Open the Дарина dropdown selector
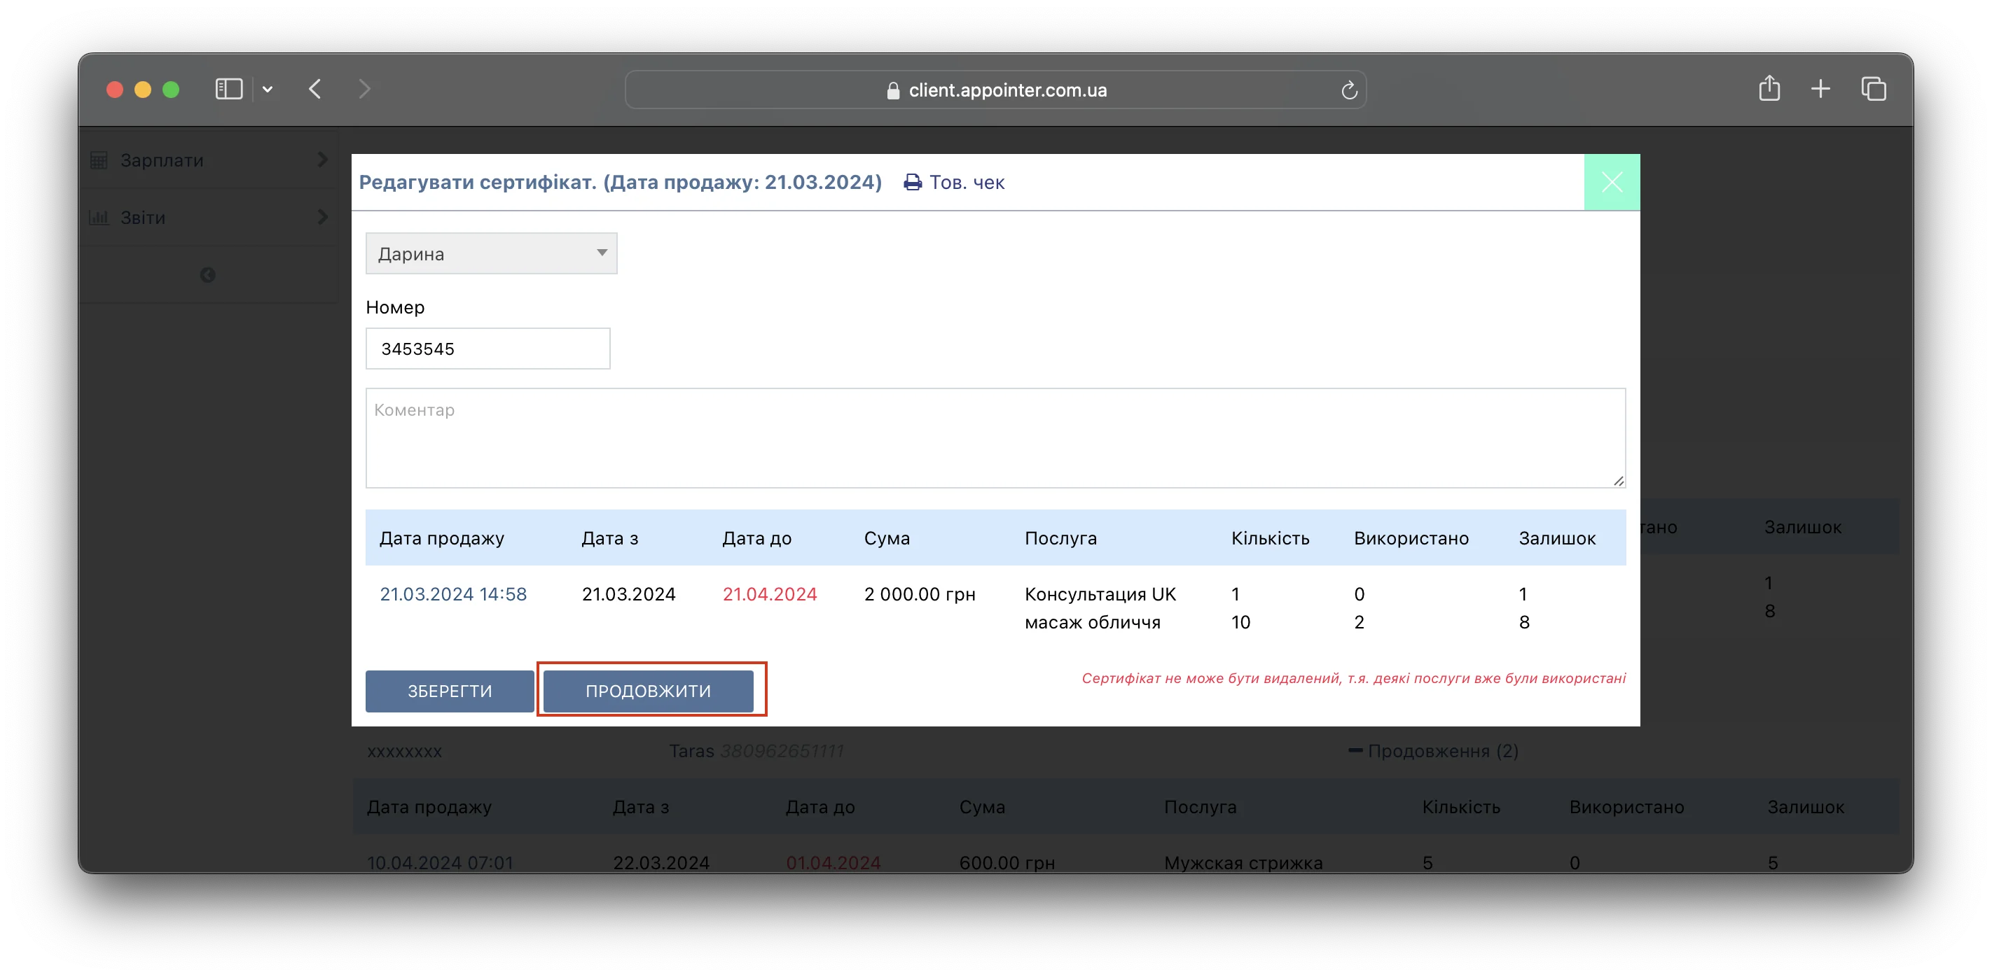Screen dimensions: 1992x977 point(491,253)
